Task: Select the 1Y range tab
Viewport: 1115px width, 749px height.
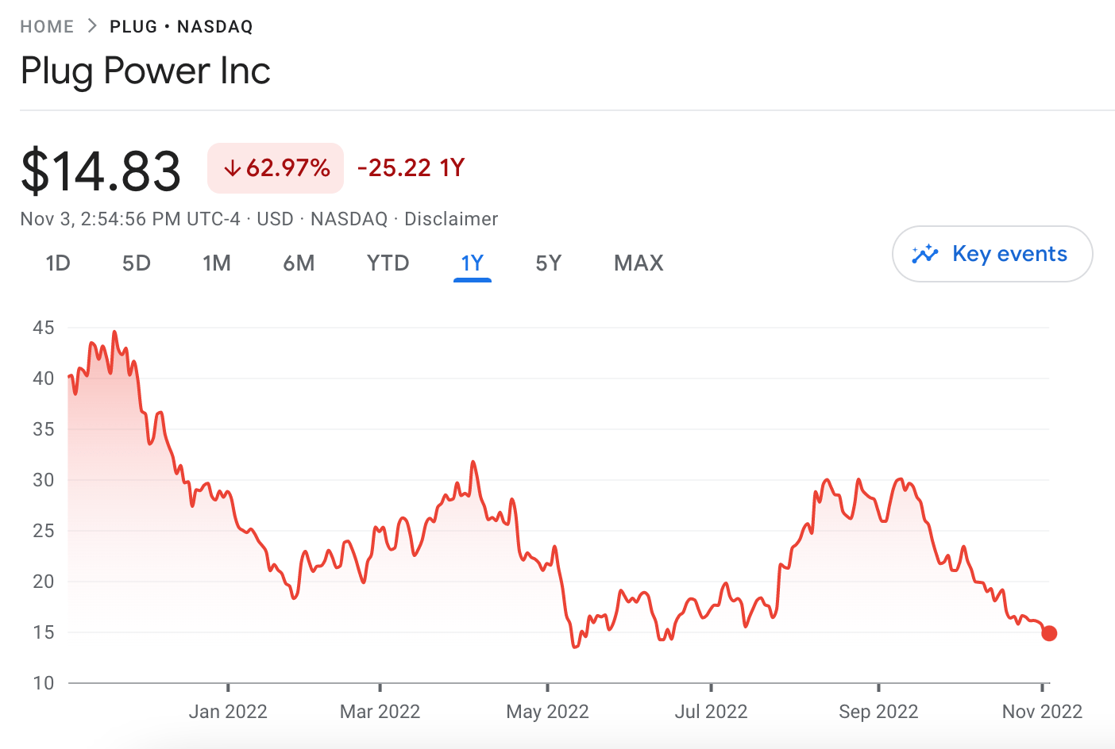Action: (473, 263)
